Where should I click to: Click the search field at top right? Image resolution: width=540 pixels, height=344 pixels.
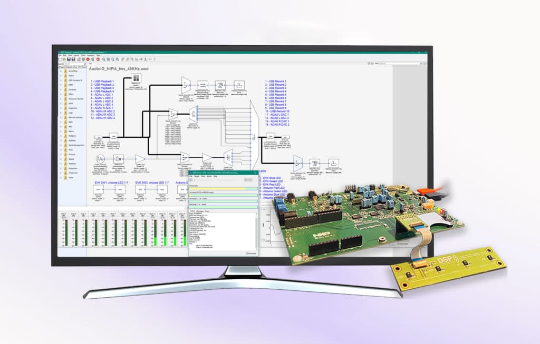coord(401,64)
